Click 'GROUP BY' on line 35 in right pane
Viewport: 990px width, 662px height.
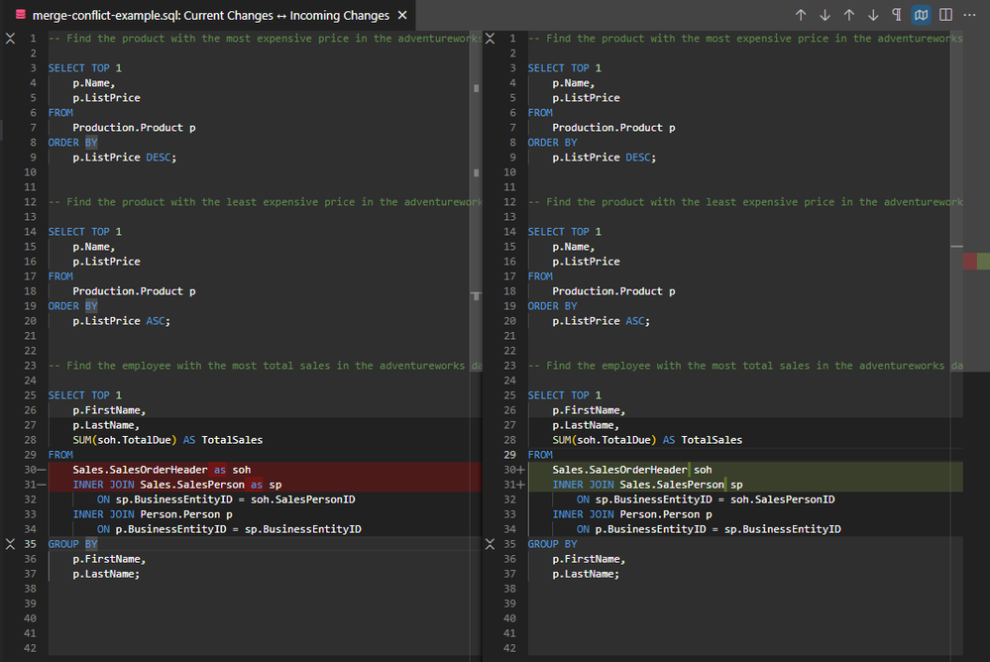pyautogui.click(x=552, y=544)
